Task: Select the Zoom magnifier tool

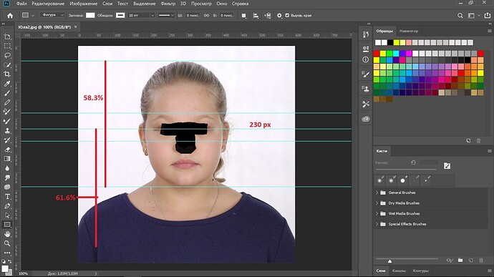Action: coord(7,243)
